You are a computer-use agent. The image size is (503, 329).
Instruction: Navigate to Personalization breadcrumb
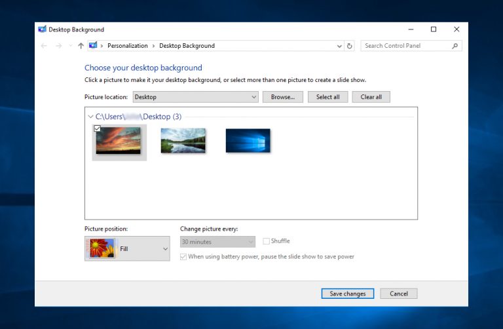pos(127,46)
